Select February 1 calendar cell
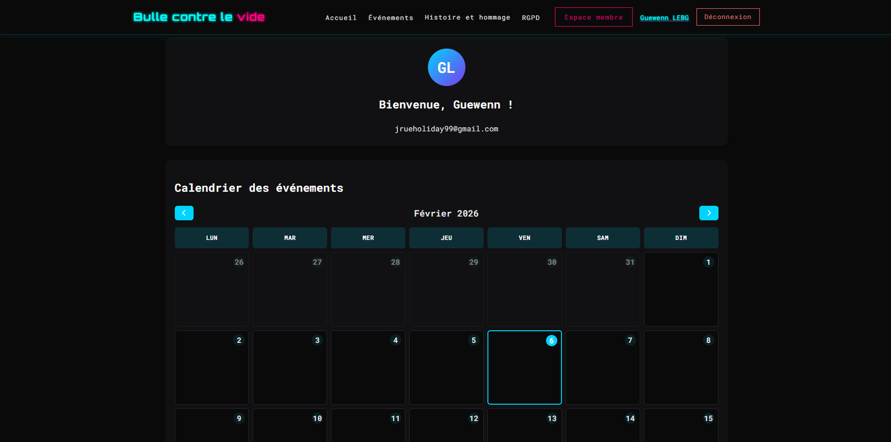This screenshot has width=891, height=442. [681, 290]
